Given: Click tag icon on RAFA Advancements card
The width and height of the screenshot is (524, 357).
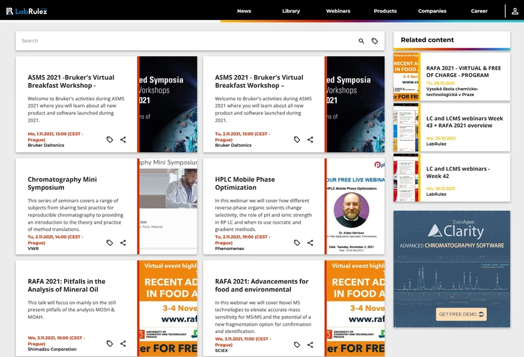Looking at the screenshot, I should click(x=297, y=345).
